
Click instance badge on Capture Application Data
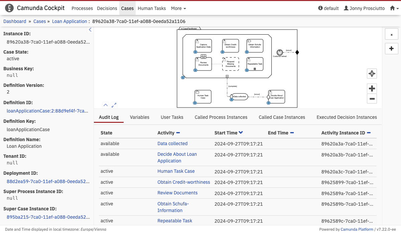pyautogui.click(x=195, y=52)
